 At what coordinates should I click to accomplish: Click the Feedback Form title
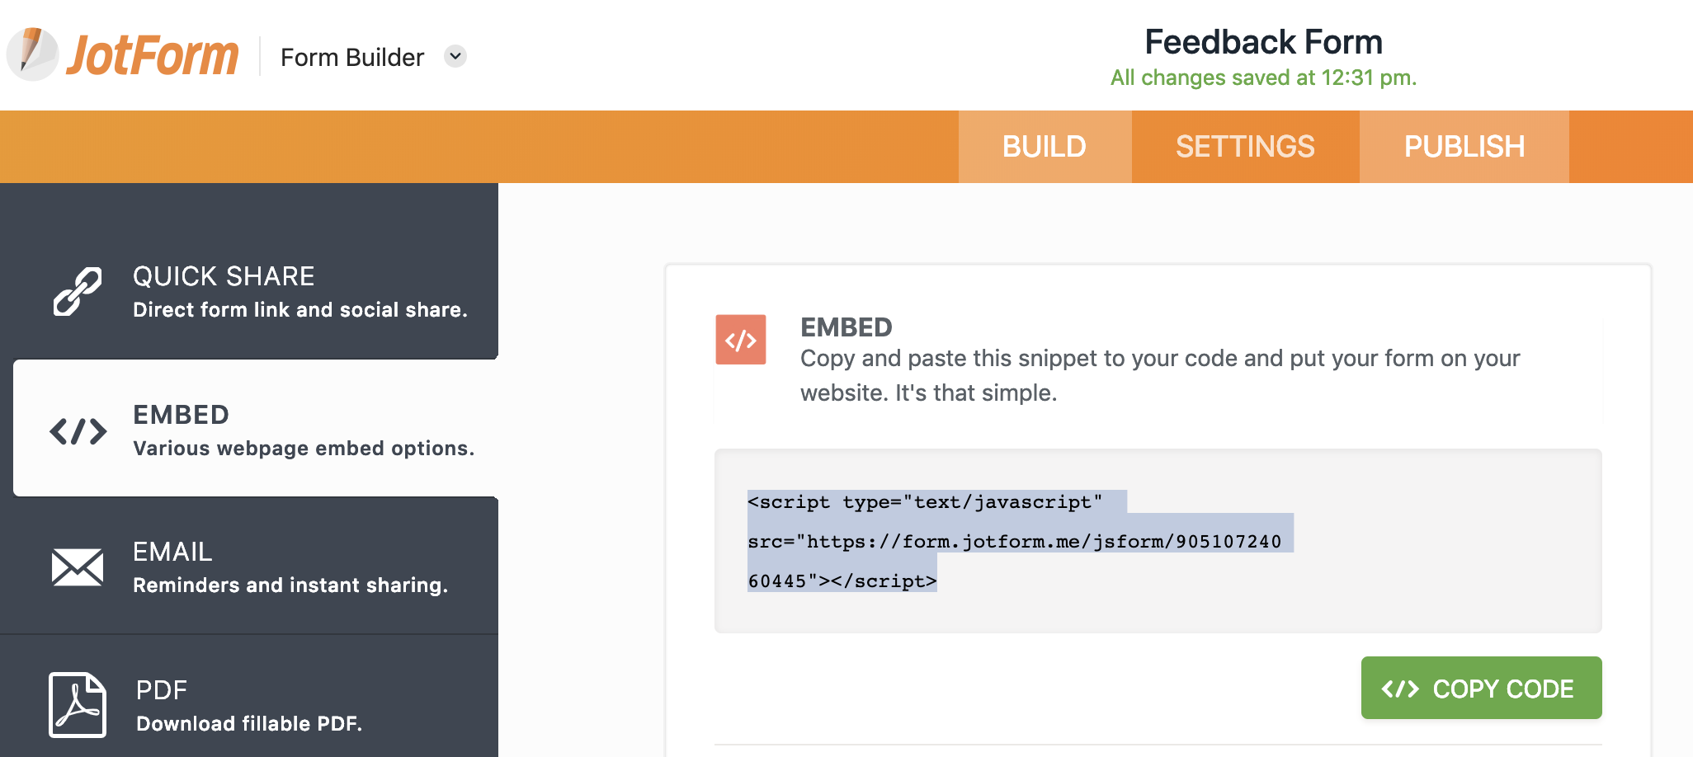(x=1263, y=42)
